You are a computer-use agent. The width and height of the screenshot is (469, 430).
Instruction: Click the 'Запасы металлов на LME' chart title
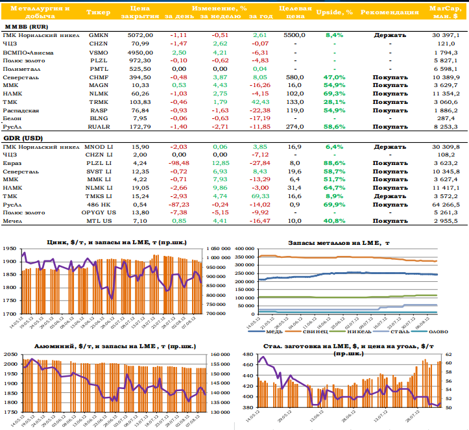tap(339, 243)
